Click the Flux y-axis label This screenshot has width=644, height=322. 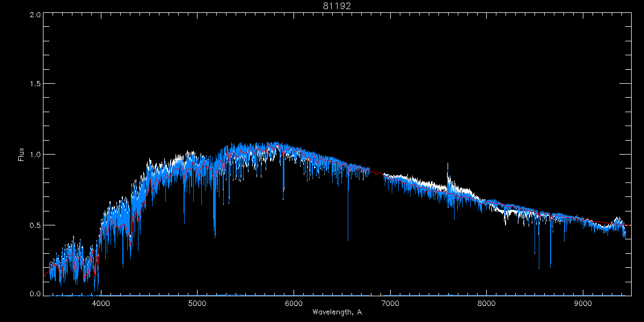tap(21, 155)
